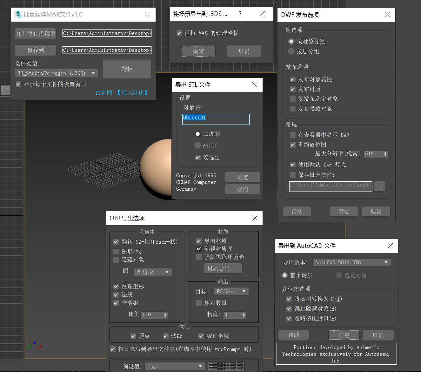Click the 转换 button to start conversion
The width and height of the screenshot is (421, 372).
127,69
